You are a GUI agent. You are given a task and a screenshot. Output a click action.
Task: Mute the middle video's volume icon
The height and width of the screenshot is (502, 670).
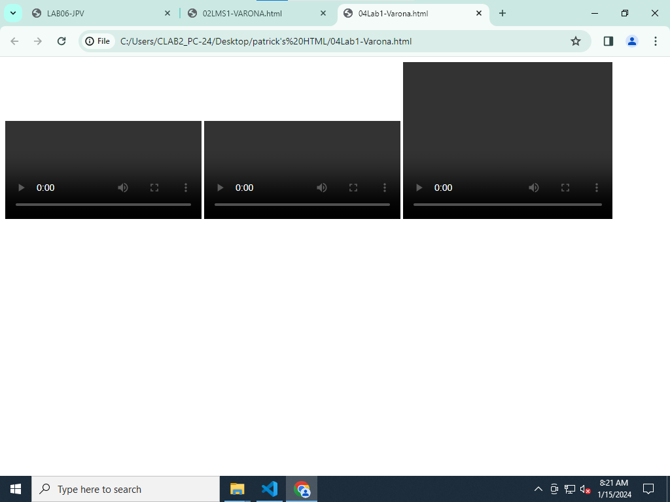tap(322, 188)
